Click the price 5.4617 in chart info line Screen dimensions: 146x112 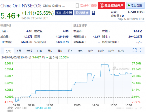pyautogui.click(x=36, y=57)
